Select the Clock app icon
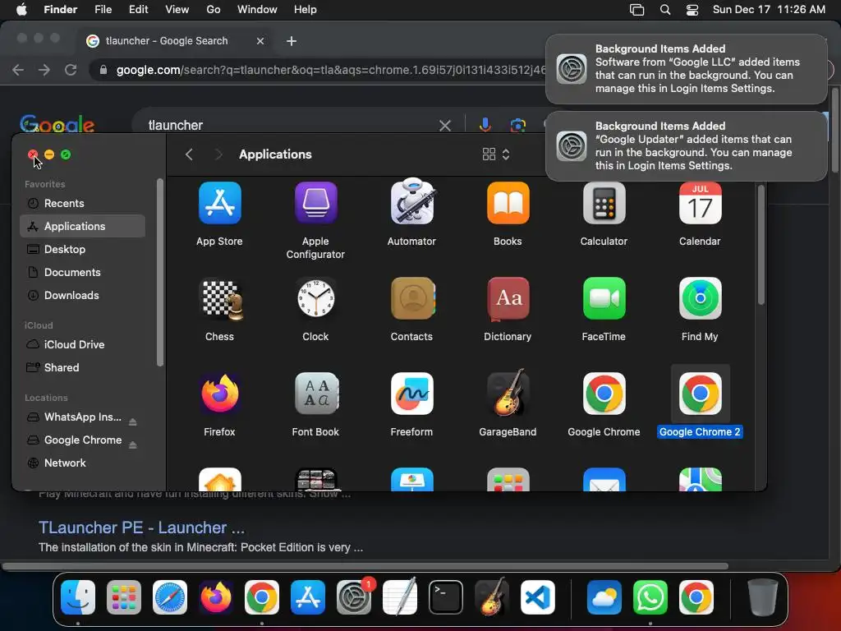 pyautogui.click(x=315, y=298)
